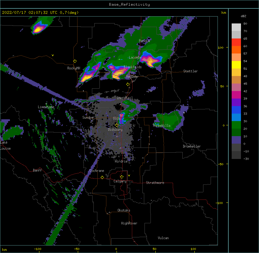Image resolution: width=259 pixels, height=253 pixels.
Task: Click the white plus marker north of ThreeHills
Action: tap(184, 113)
